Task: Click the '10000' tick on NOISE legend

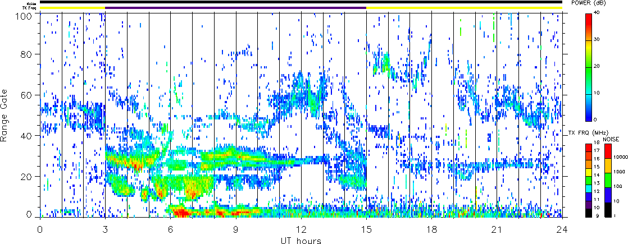Action: point(620,157)
